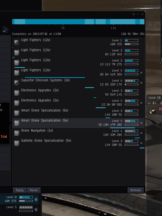Image resolution: width=162 pixels, height=216 pixels.
Task: Apply the skill queue changes
Action: [20, 190]
